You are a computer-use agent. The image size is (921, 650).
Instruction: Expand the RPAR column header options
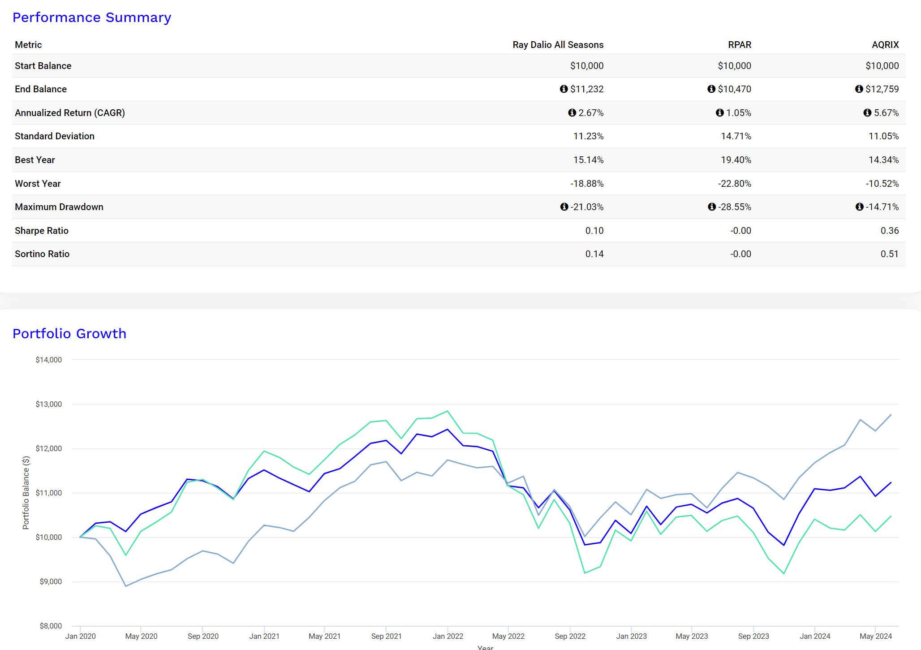740,44
